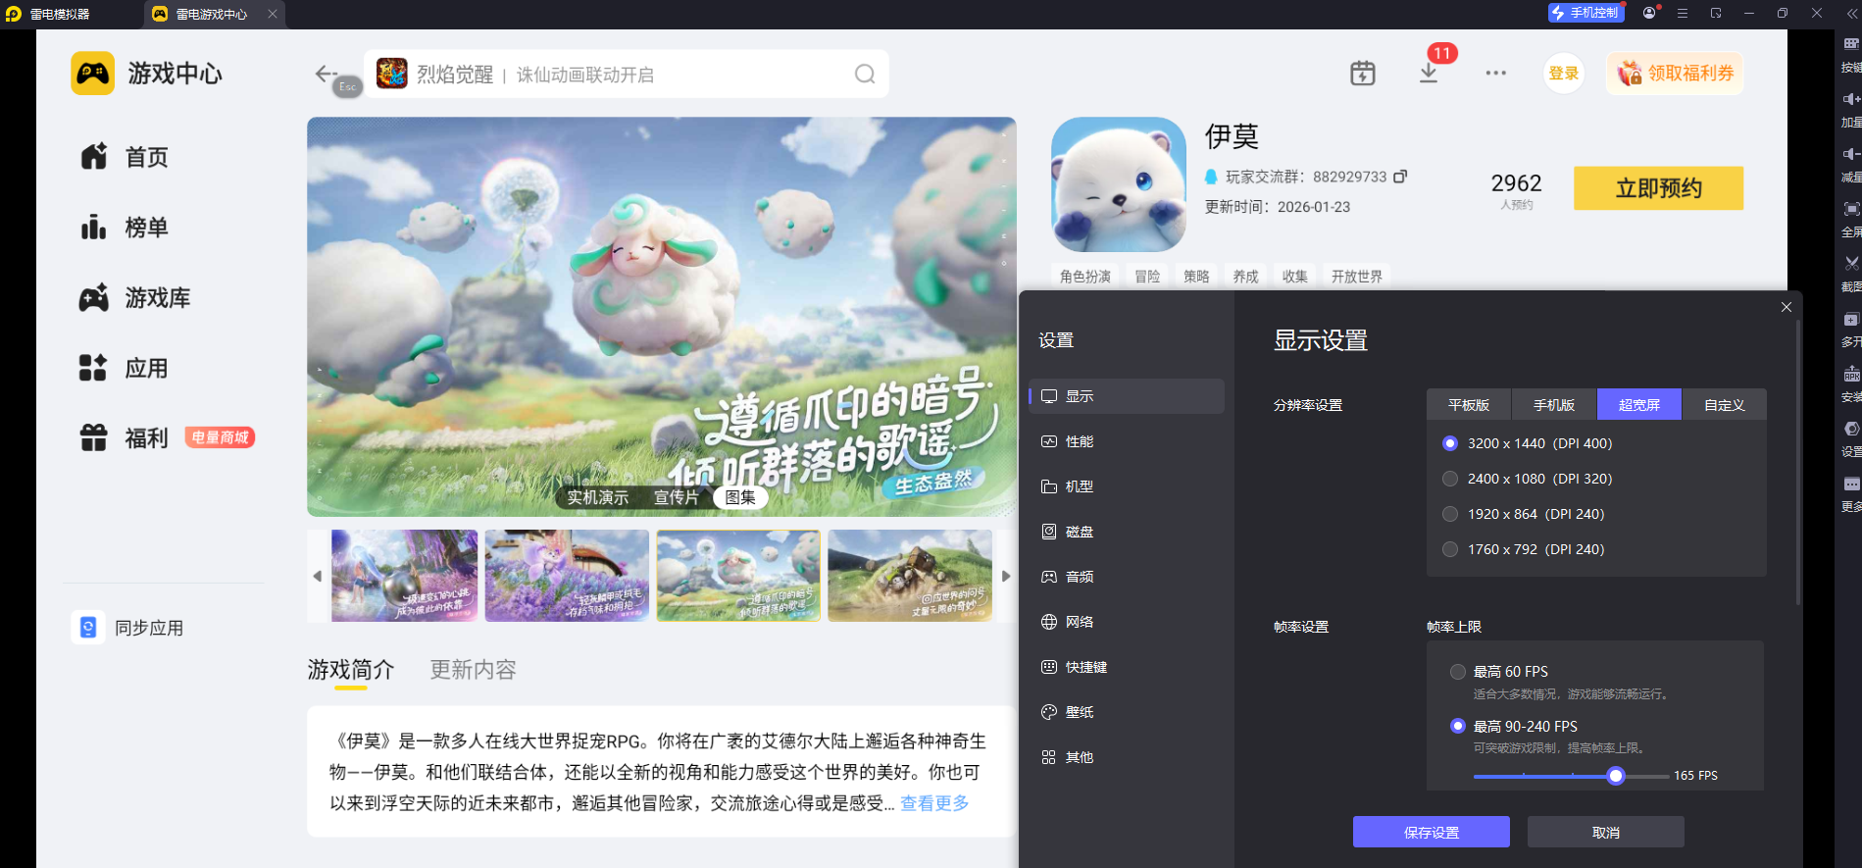Click 领取福利券 coupon button
This screenshot has width=1862, height=868.
1675,74
